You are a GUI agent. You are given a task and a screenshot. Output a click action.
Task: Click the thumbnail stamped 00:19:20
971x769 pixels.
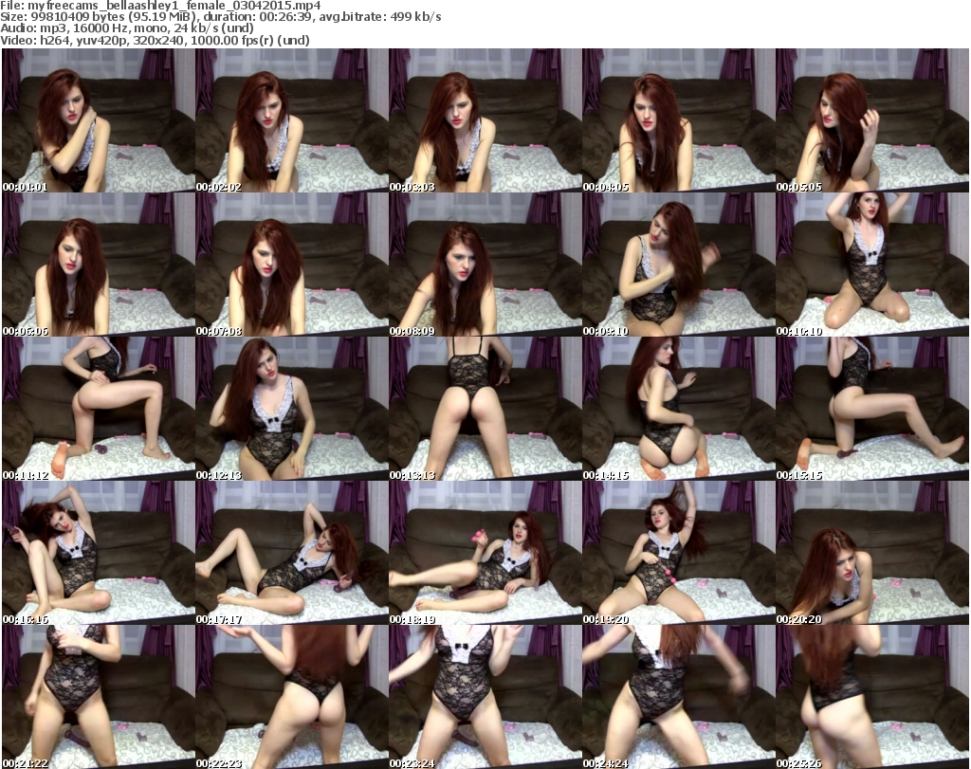(679, 553)
